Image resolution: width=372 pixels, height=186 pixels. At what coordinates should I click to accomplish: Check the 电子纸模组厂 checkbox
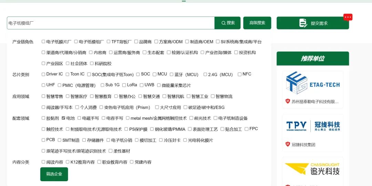[76, 42]
